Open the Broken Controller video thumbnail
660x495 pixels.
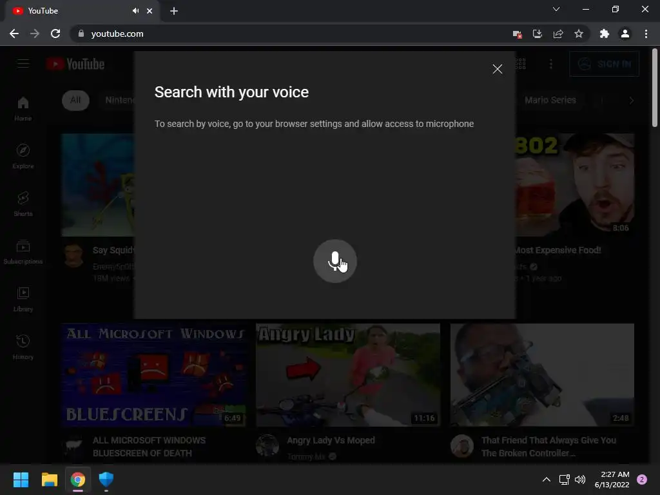(542, 374)
